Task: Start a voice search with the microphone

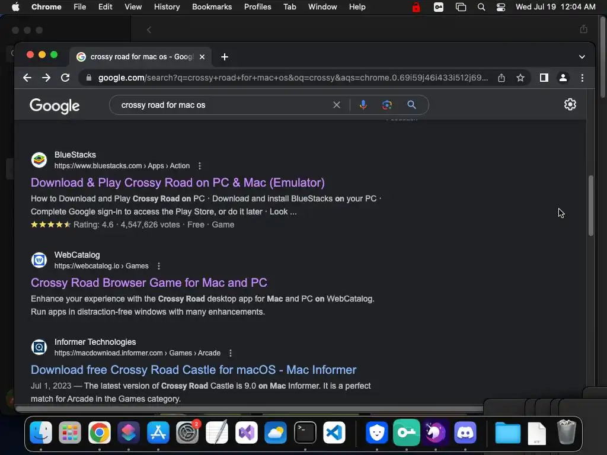Action: tap(363, 105)
